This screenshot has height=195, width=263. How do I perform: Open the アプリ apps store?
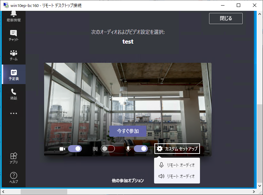pyautogui.click(x=14, y=158)
